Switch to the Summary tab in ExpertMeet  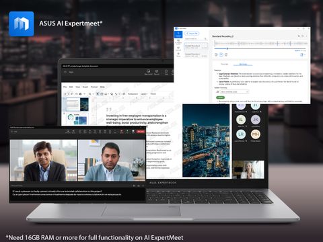coord(243,64)
